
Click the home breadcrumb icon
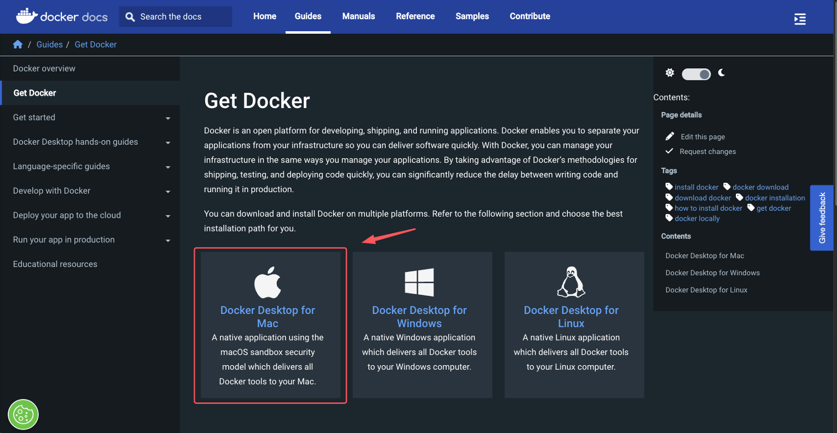(17, 44)
